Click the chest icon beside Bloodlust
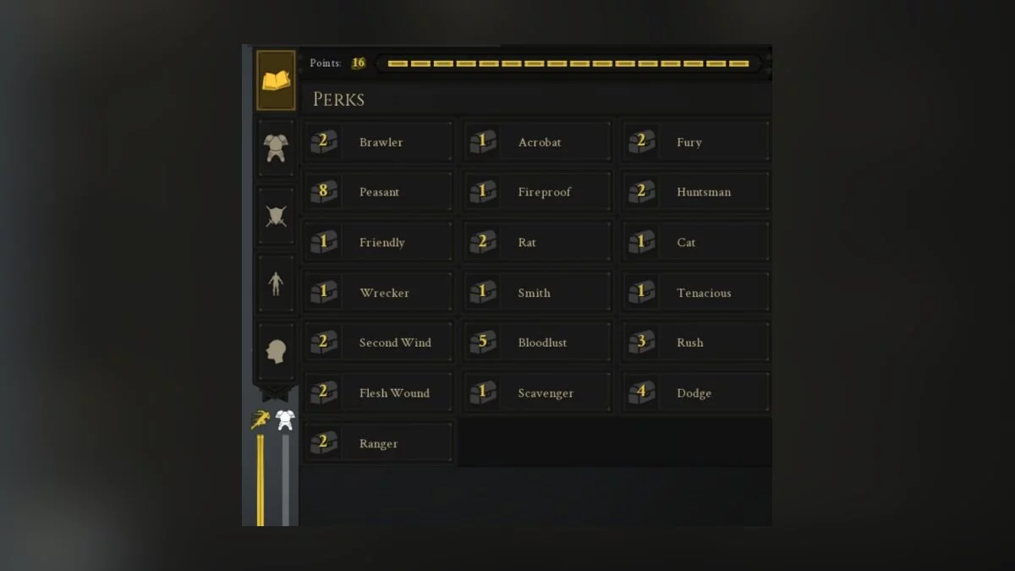Image resolution: width=1015 pixels, height=571 pixels. [482, 343]
